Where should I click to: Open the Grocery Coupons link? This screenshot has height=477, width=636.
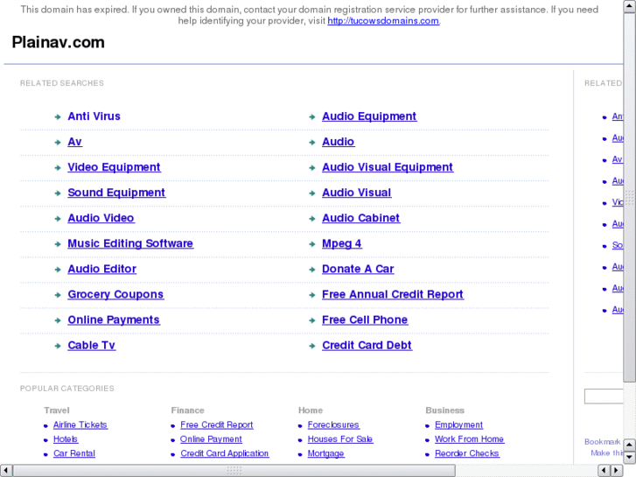(115, 295)
